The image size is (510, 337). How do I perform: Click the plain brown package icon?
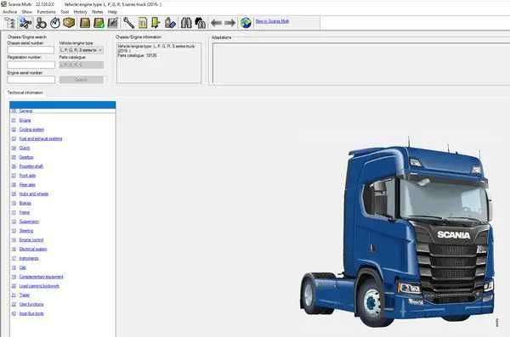[x=85, y=23]
